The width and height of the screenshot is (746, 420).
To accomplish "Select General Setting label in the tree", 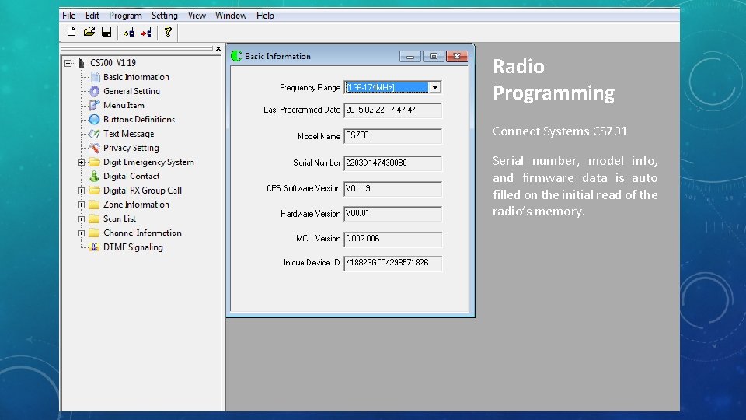I will (132, 92).
